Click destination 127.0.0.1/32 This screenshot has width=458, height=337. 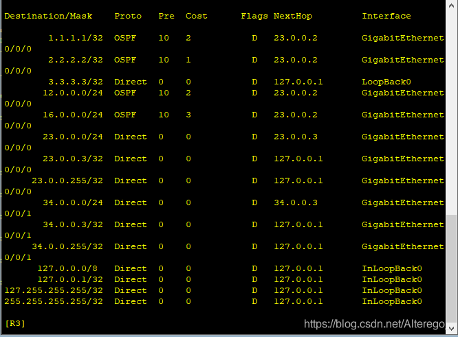coord(70,279)
